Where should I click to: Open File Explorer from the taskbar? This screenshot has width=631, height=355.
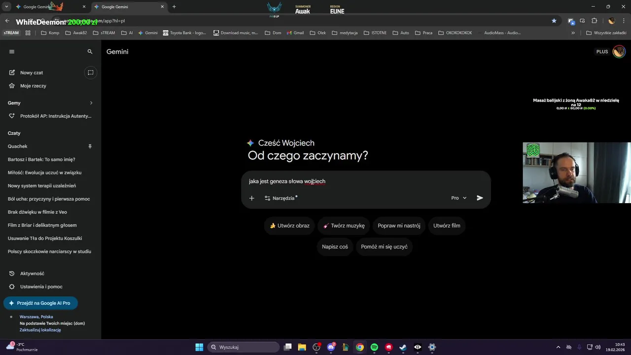(302, 347)
